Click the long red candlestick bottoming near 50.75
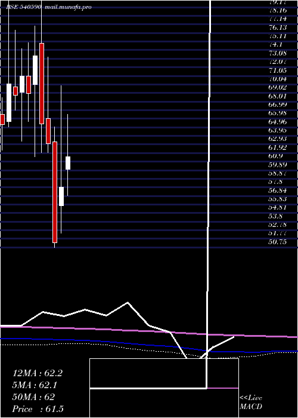 click(55, 192)
